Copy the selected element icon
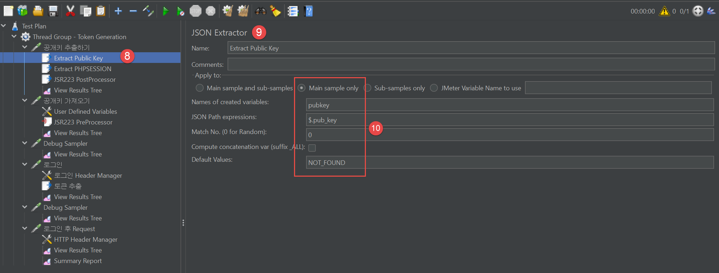 coord(86,11)
